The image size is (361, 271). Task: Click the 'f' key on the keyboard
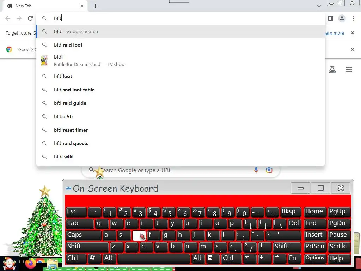[154, 235]
